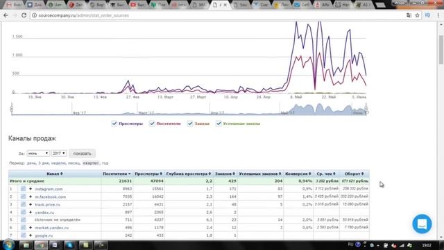Sort by the Оборот column header

click(355, 174)
